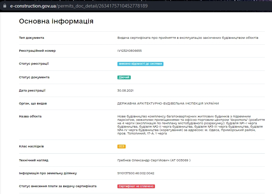Click the 'Назва об'єкта' label
The height and width of the screenshot is (194, 272).
30,116
